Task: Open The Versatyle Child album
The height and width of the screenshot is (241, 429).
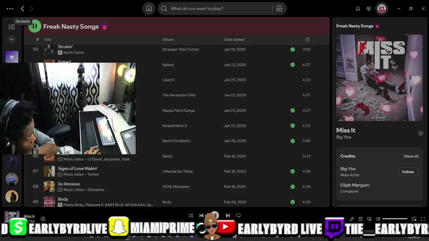Action: [x=179, y=95]
